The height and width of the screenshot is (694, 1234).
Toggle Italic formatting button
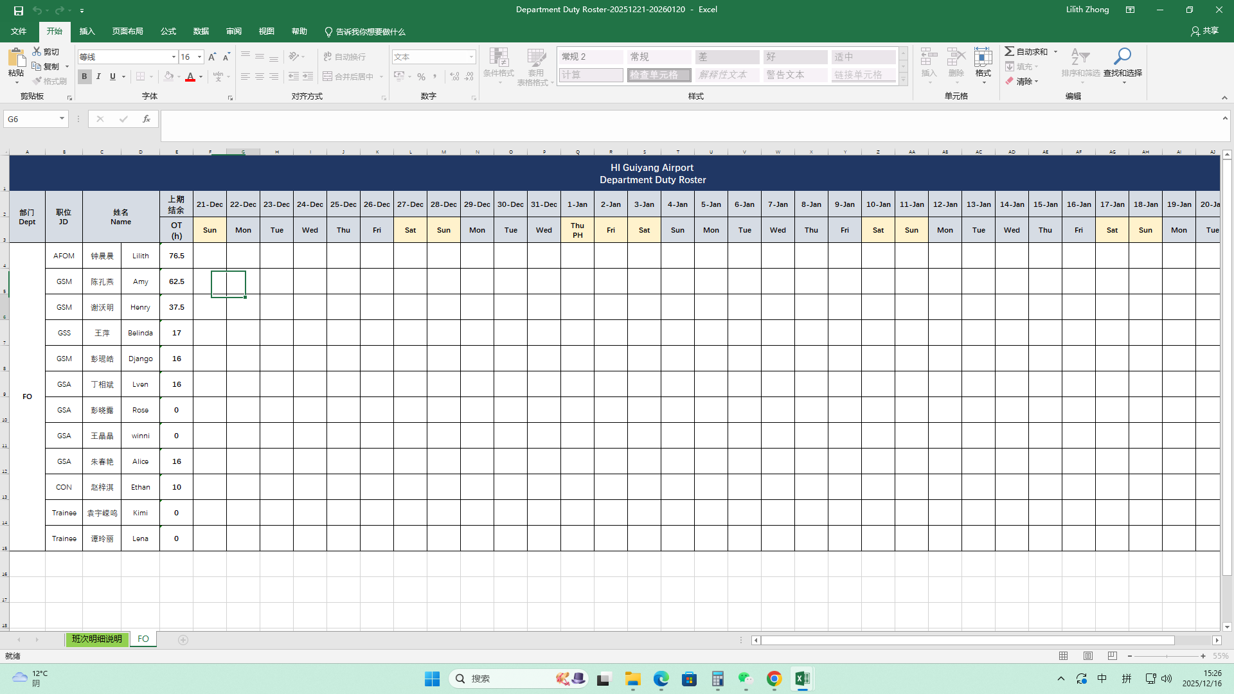(98, 76)
